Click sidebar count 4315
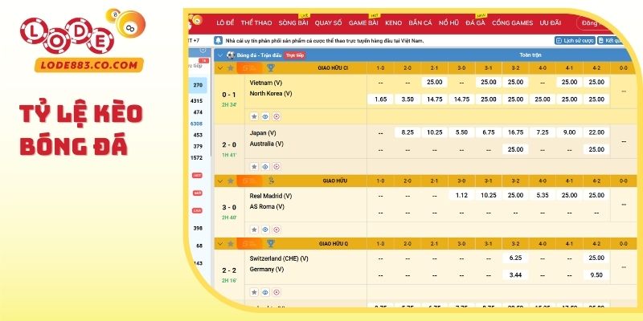Image resolution: width=643 pixels, height=321 pixels. tap(197, 101)
